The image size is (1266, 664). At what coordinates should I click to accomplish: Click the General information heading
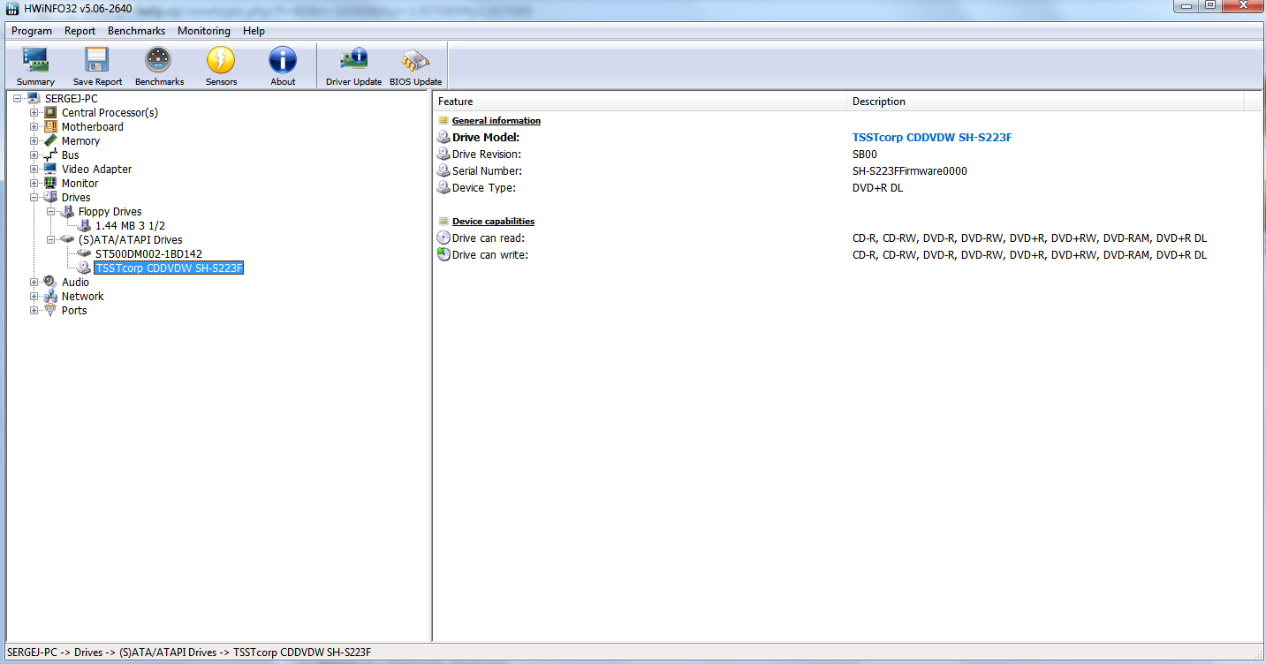[x=497, y=121]
